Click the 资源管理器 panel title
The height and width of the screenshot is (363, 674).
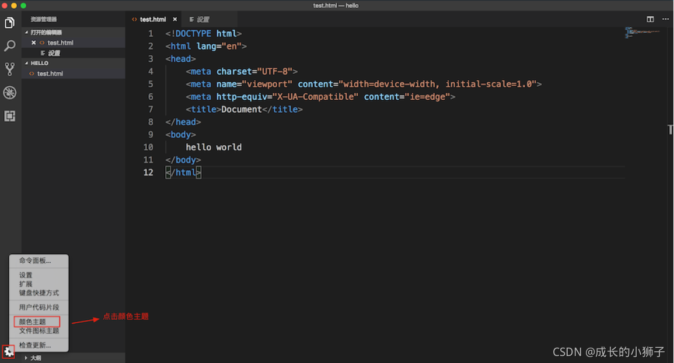tap(43, 19)
